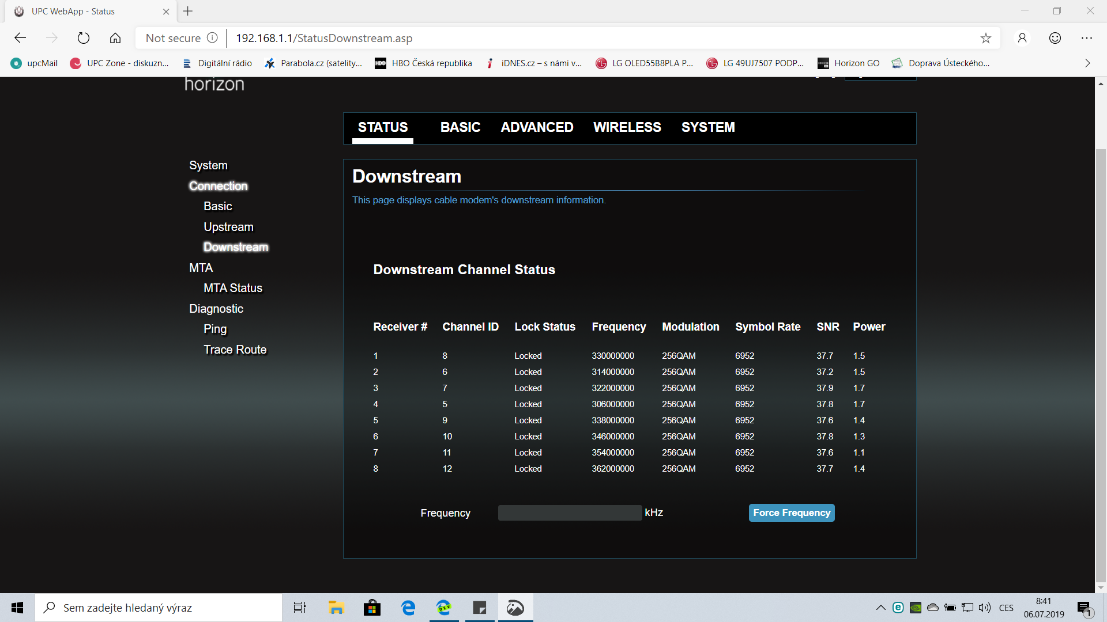Open File Explorer from taskbar
Screen dimensions: 1107x622
click(x=336, y=608)
